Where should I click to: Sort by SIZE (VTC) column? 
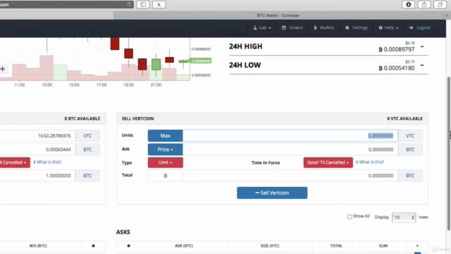[270, 246]
